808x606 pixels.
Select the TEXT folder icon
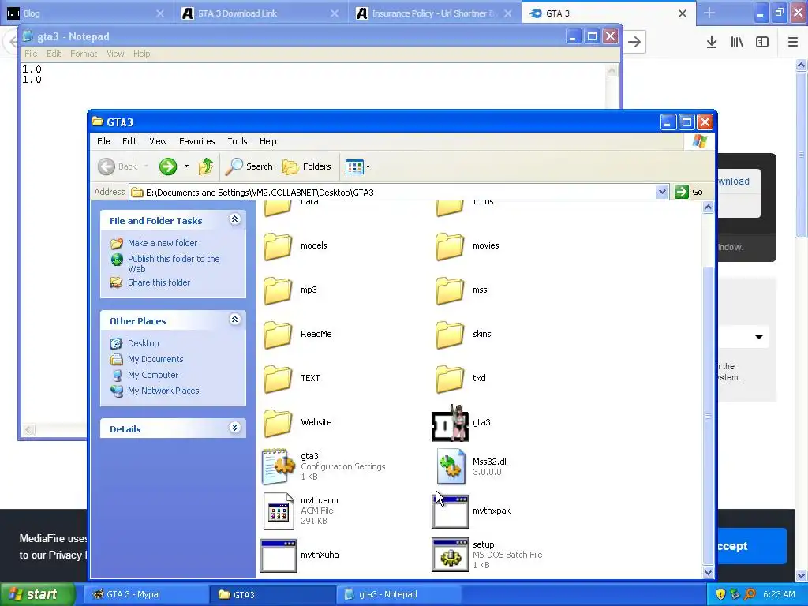279,379
